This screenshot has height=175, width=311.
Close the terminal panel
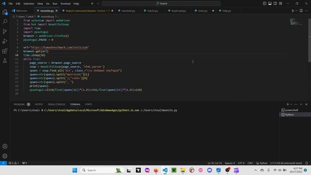tap(306, 104)
